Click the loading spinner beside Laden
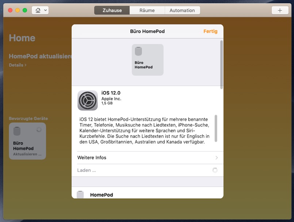294x222 pixels. coord(215,170)
